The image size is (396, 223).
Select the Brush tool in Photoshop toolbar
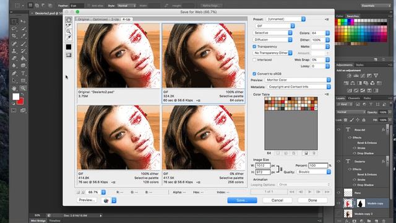[x=23, y=43]
